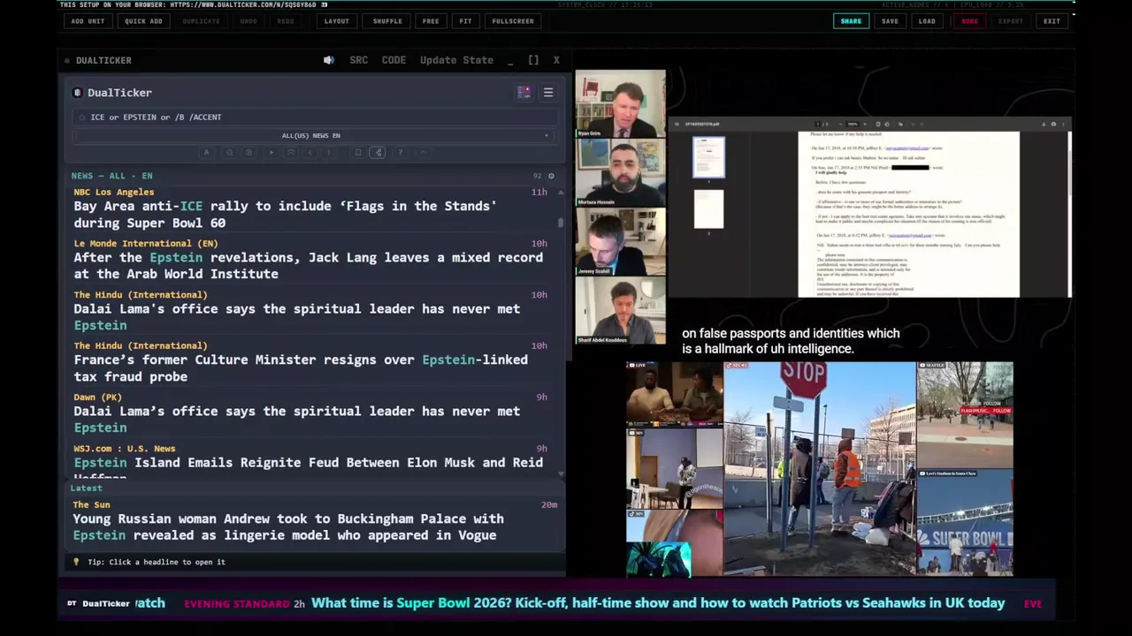Click the double-chevron scroll-to-top icon
The height and width of the screenshot is (636, 1132).
coord(291,153)
